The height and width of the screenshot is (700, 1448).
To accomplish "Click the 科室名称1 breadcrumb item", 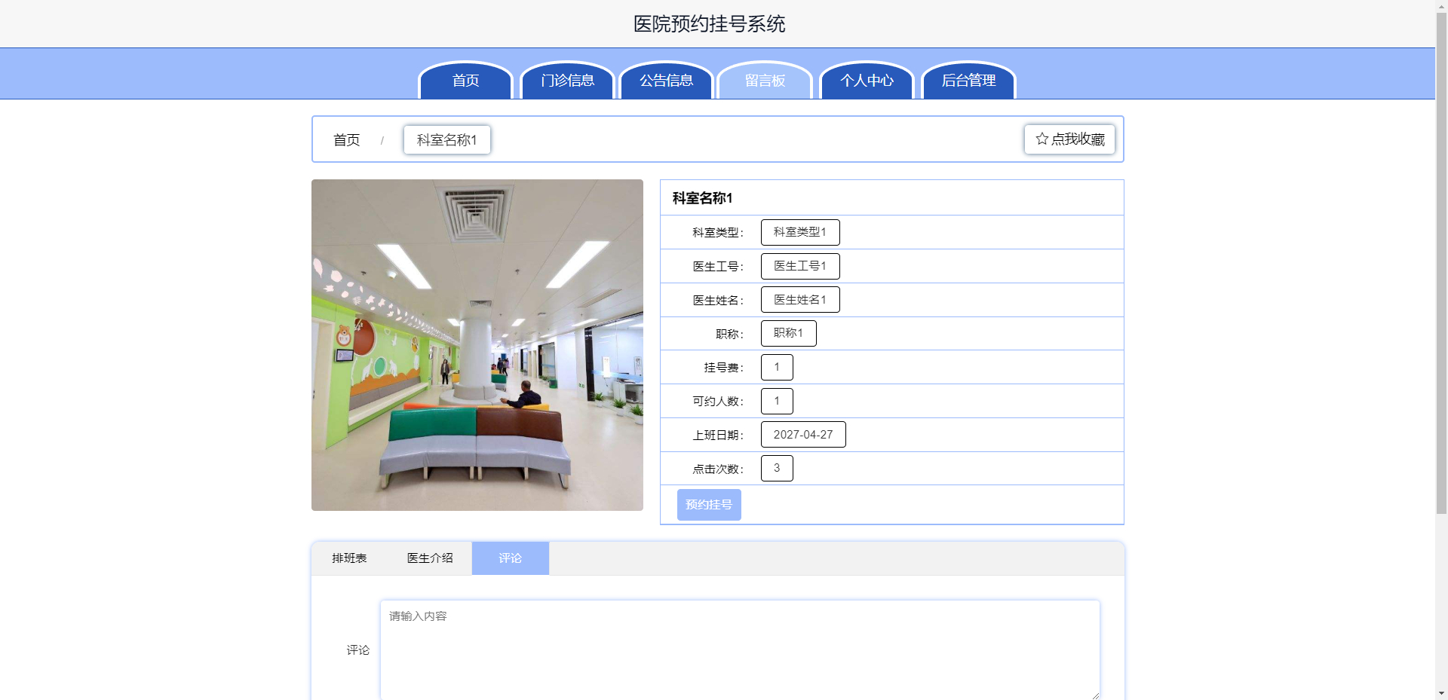I will tap(446, 140).
